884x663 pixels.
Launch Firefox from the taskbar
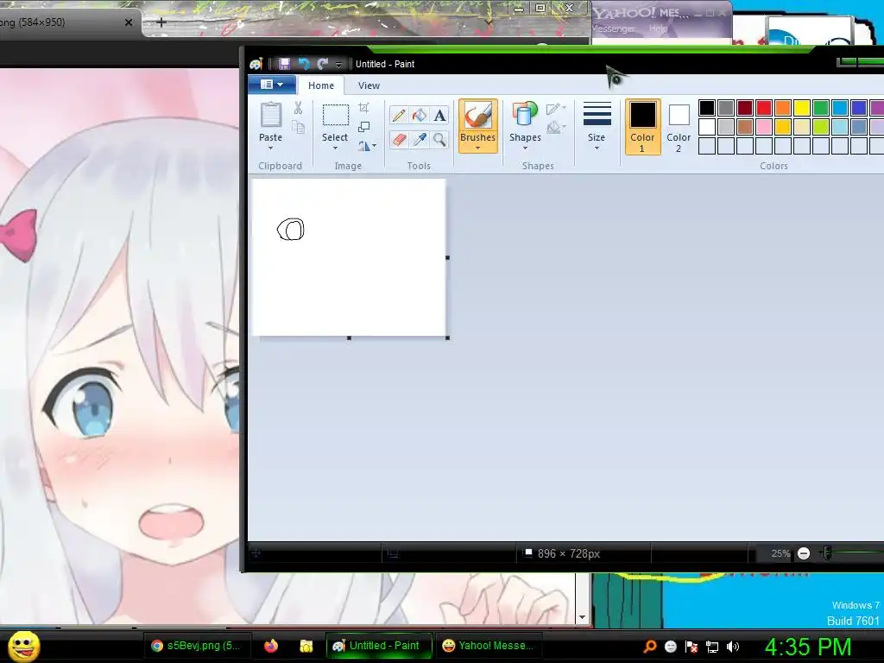(x=271, y=646)
